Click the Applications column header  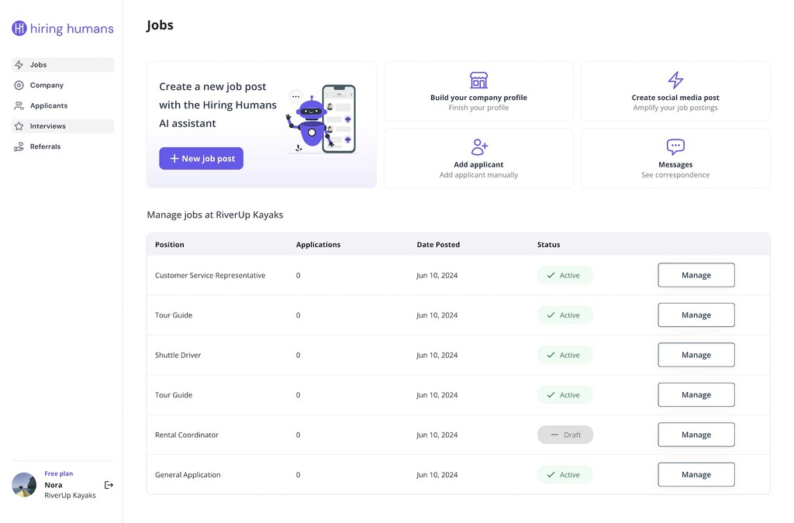tap(318, 244)
